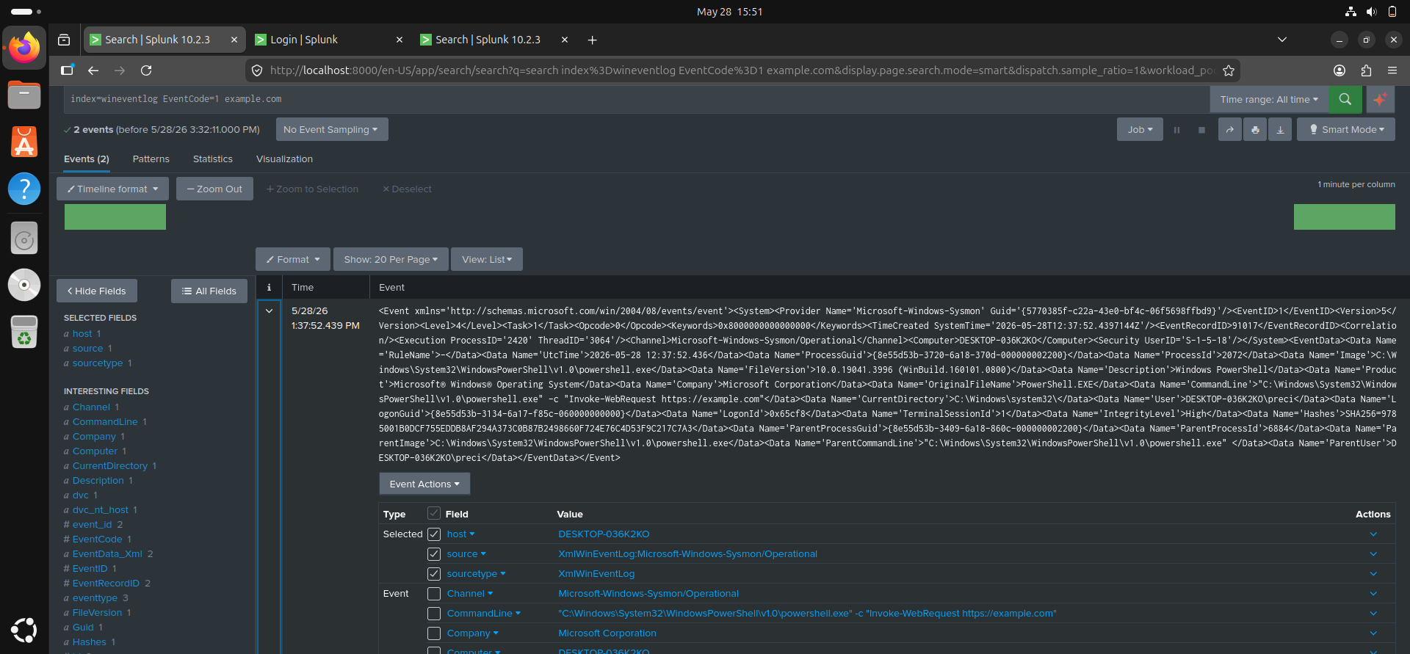
Task: Toggle the host field checkbox
Action: click(x=434, y=534)
